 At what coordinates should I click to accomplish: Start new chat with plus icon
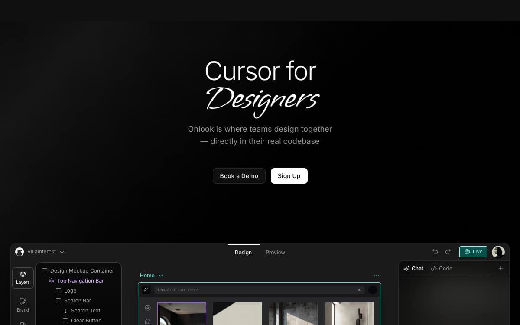[x=501, y=268]
